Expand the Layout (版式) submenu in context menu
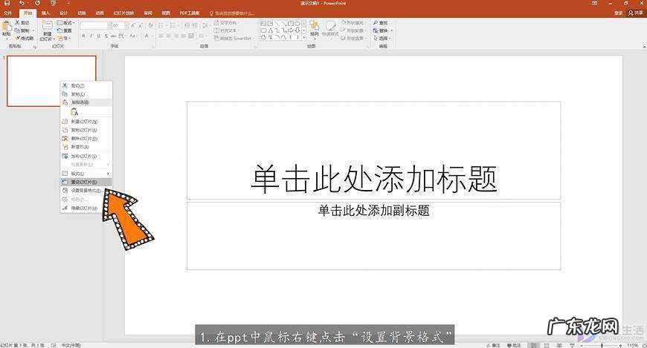Screen dimensions: 647x348 click(86, 174)
